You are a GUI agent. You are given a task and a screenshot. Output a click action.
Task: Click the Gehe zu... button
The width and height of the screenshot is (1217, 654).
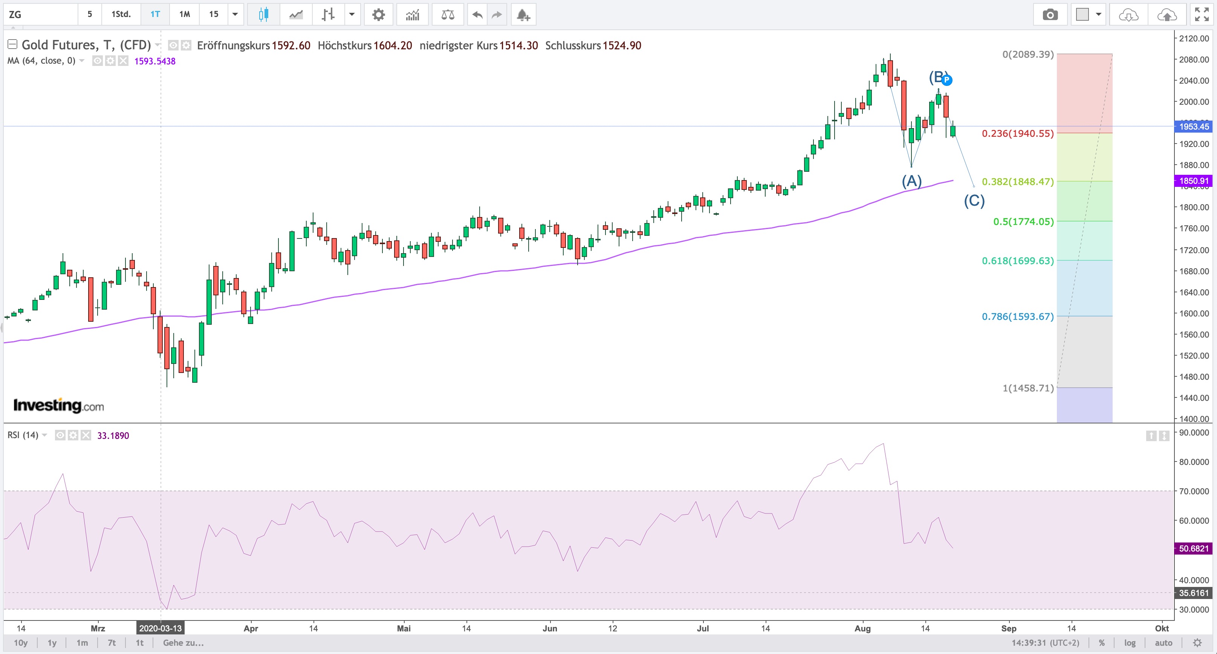pos(183,643)
